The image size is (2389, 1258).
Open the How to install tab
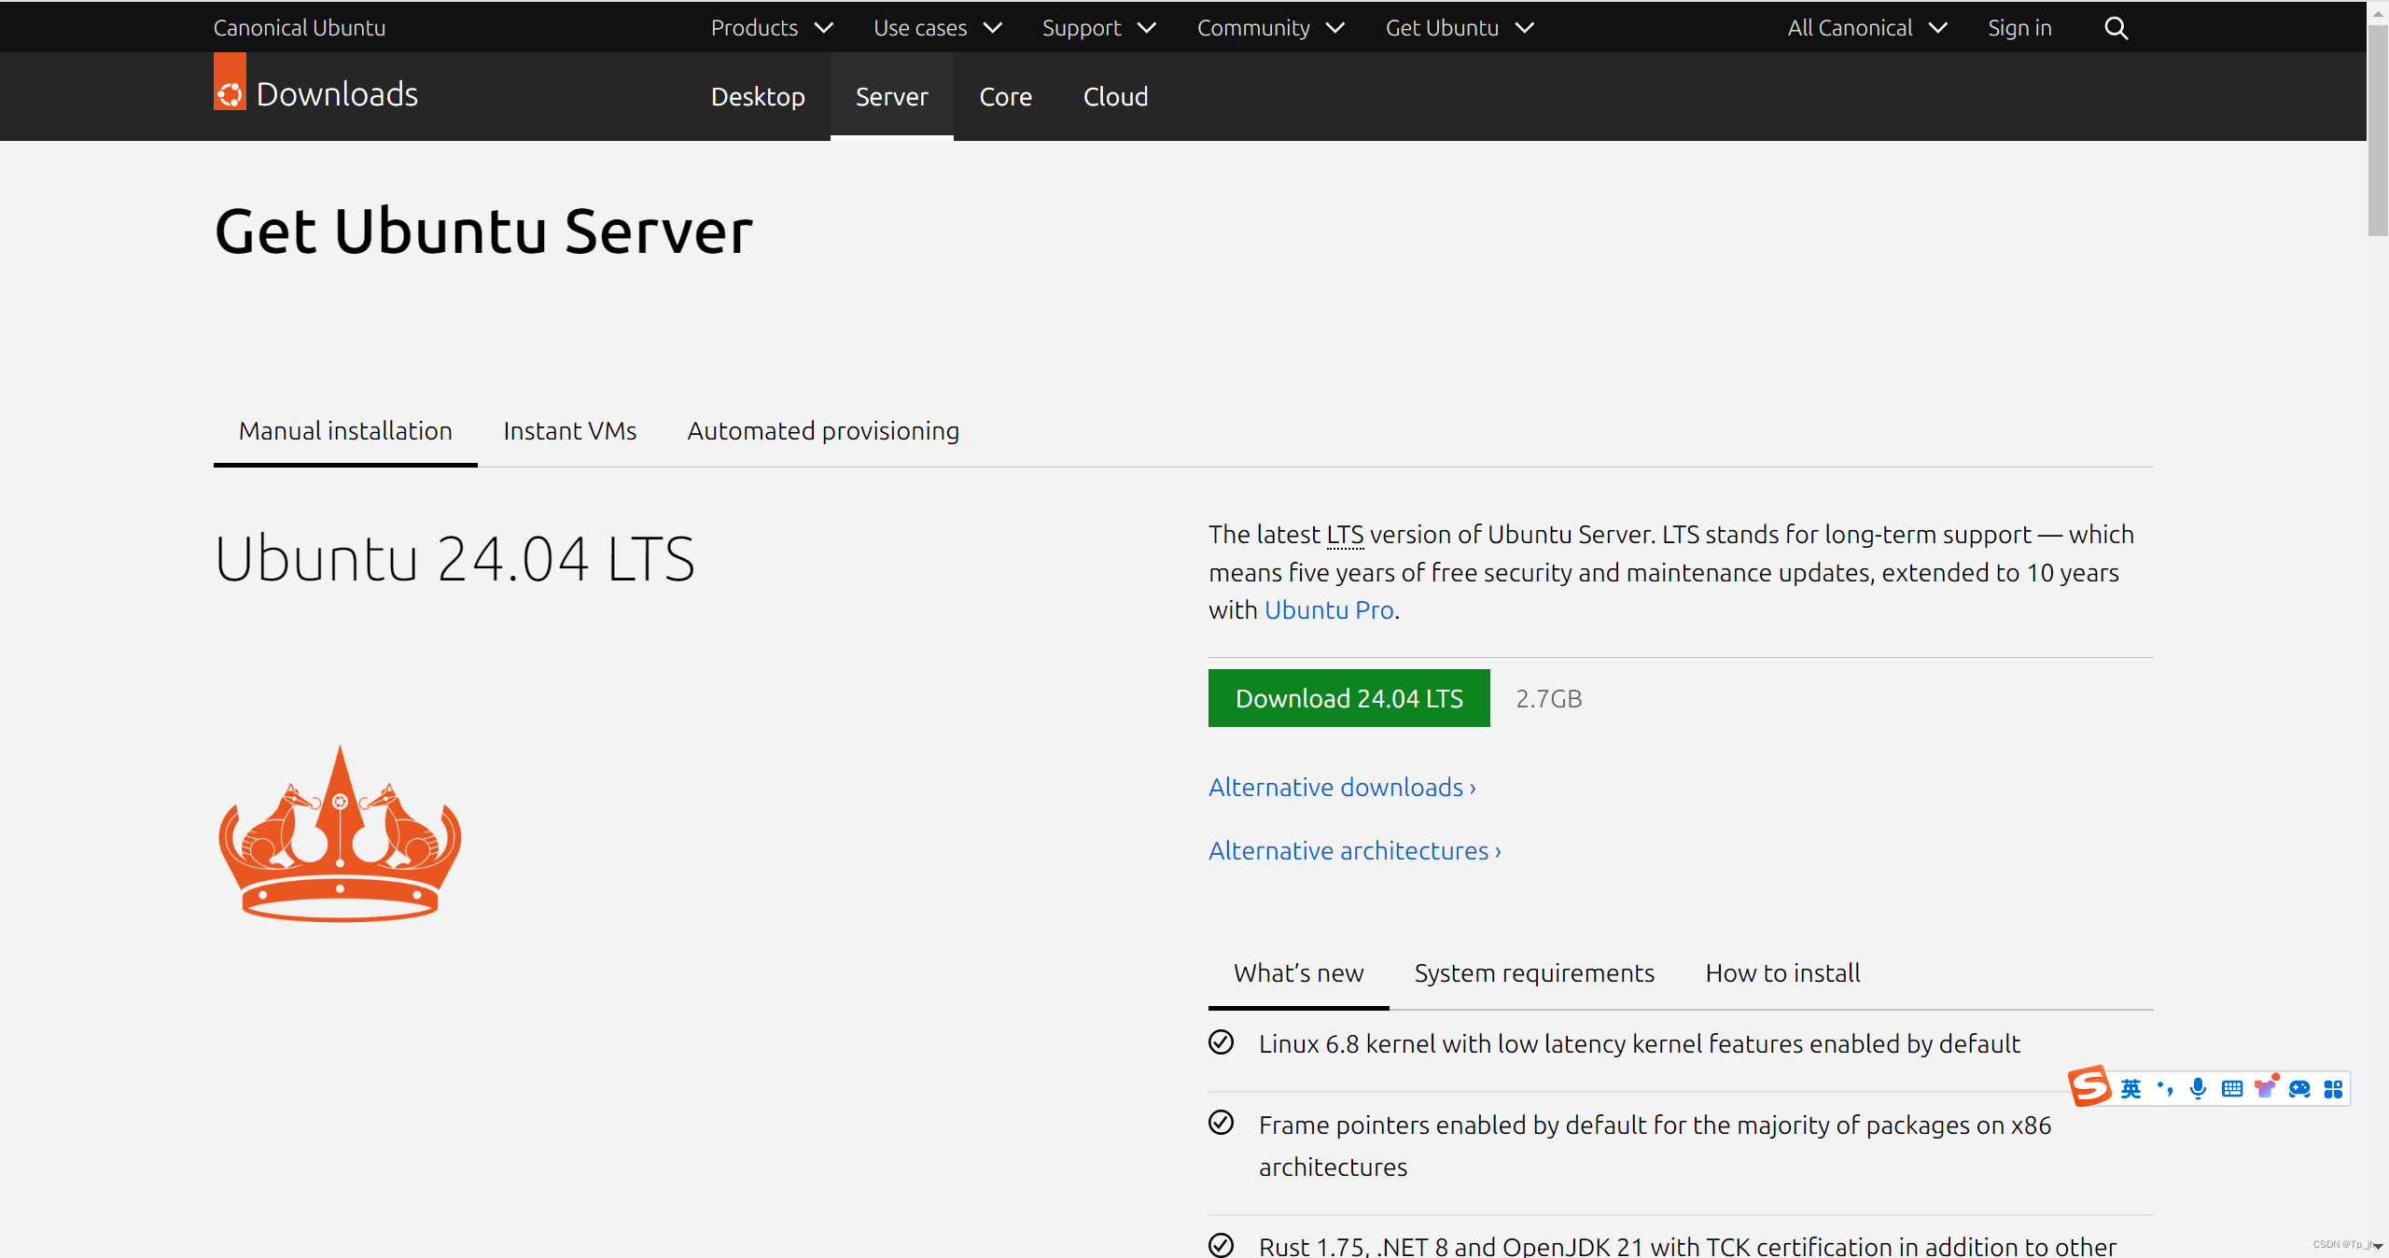point(1781,973)
